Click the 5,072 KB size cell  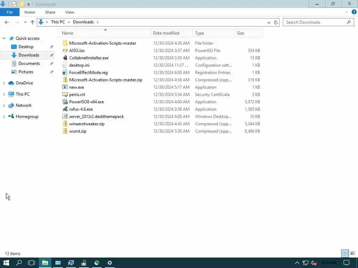click(x=252, y=102)
